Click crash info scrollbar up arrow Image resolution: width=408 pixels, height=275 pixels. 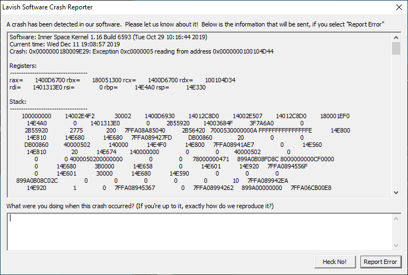coord(396,38)
